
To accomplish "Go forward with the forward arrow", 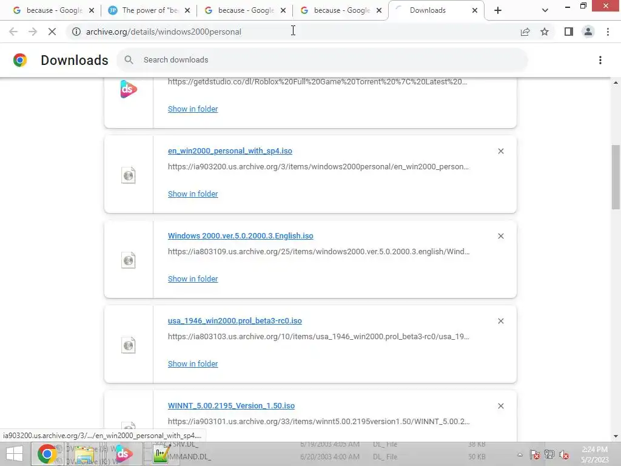I will pyautogui.click(x=33, y=32).
